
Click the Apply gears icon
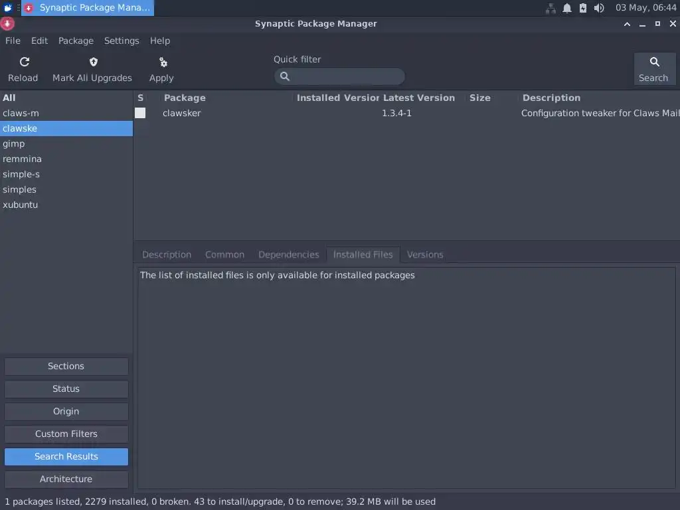tap(163, 62)
